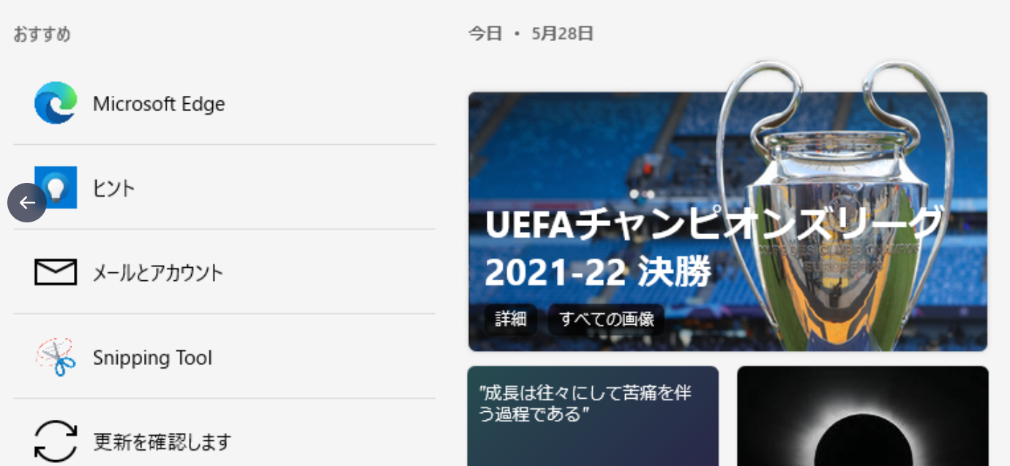1010x466 pixels.
Task: Launch Snipping Tool via its text label
Action: click(x=152, y=358)
